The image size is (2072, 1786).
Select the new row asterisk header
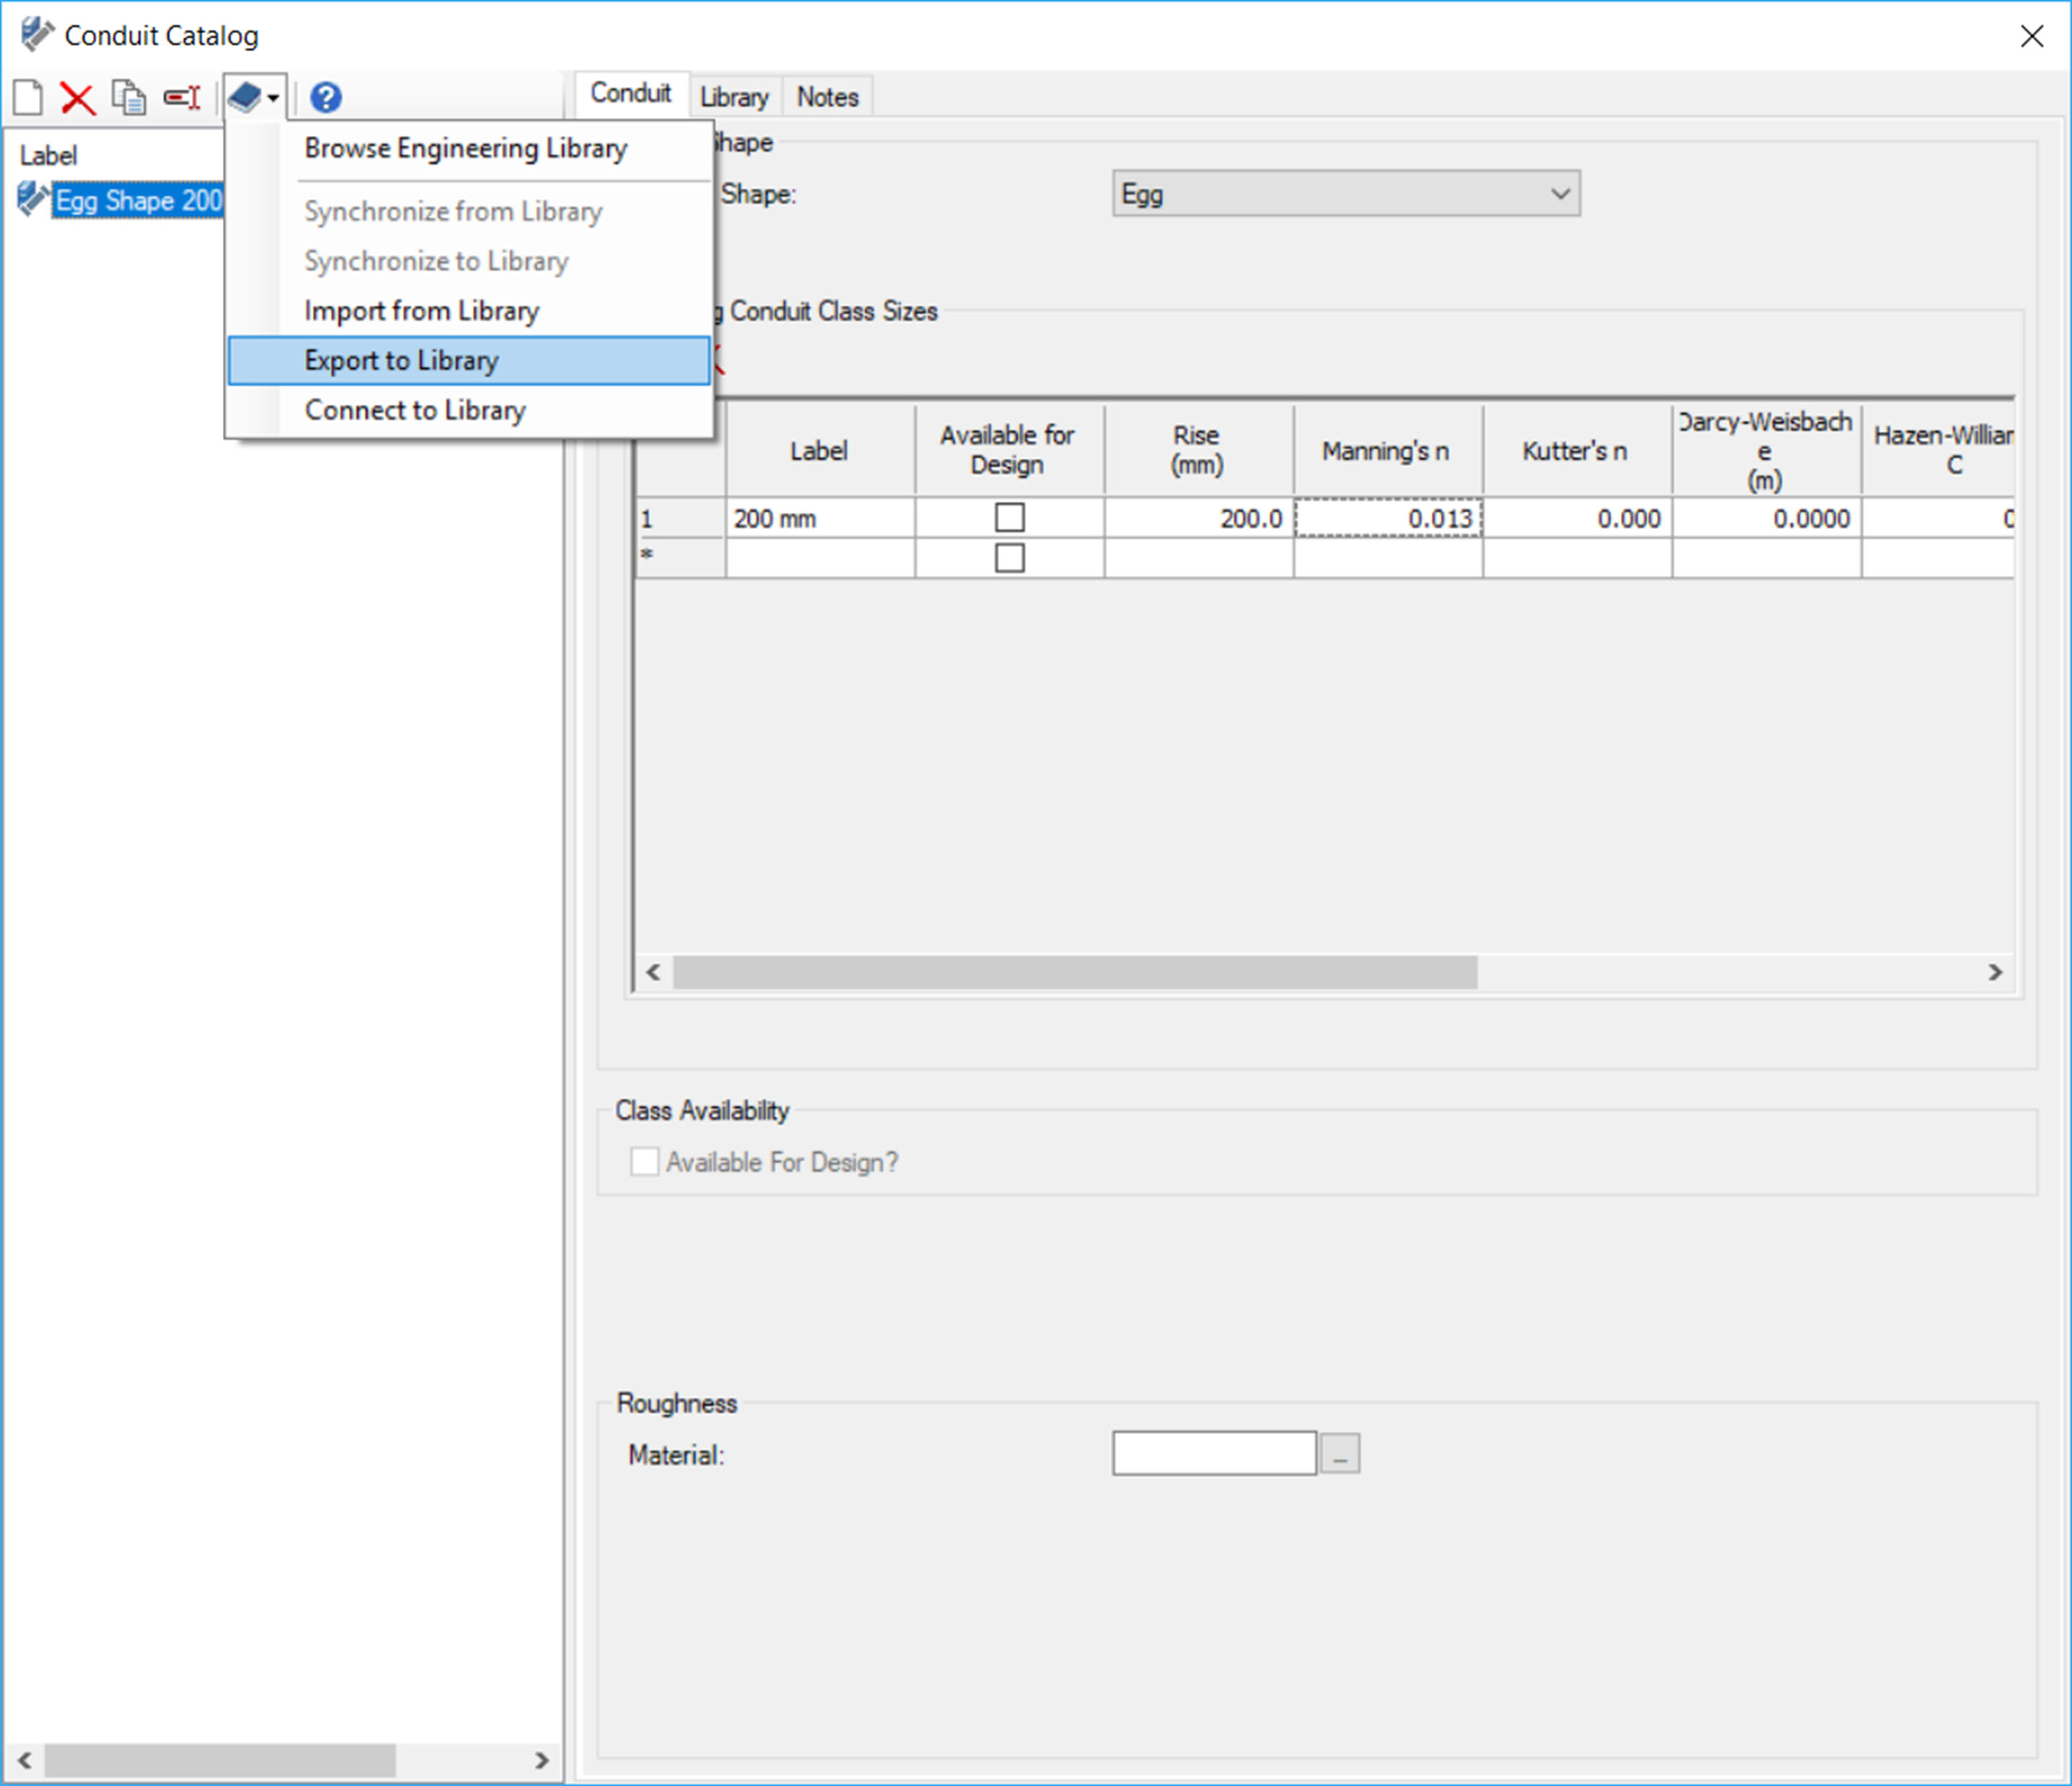point(681,558)
